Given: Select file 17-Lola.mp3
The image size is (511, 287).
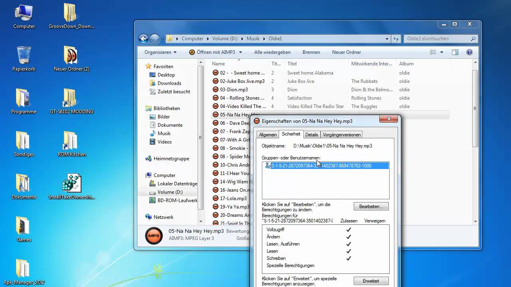Looking at the screenshot, I should pyautogui.click(x=233, y=199).
